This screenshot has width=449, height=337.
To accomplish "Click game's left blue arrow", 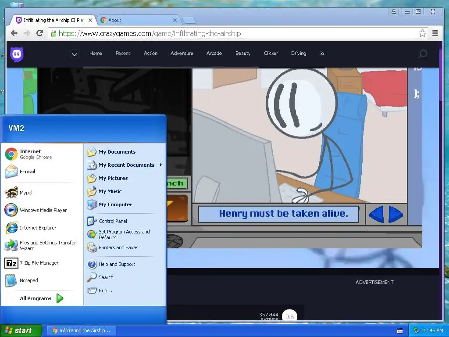I will (x=377, y=214).
